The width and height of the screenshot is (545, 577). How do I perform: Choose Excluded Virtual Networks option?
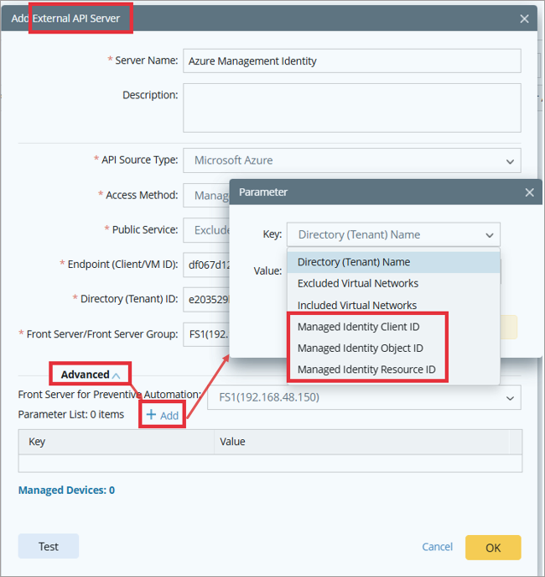[357, 284]
